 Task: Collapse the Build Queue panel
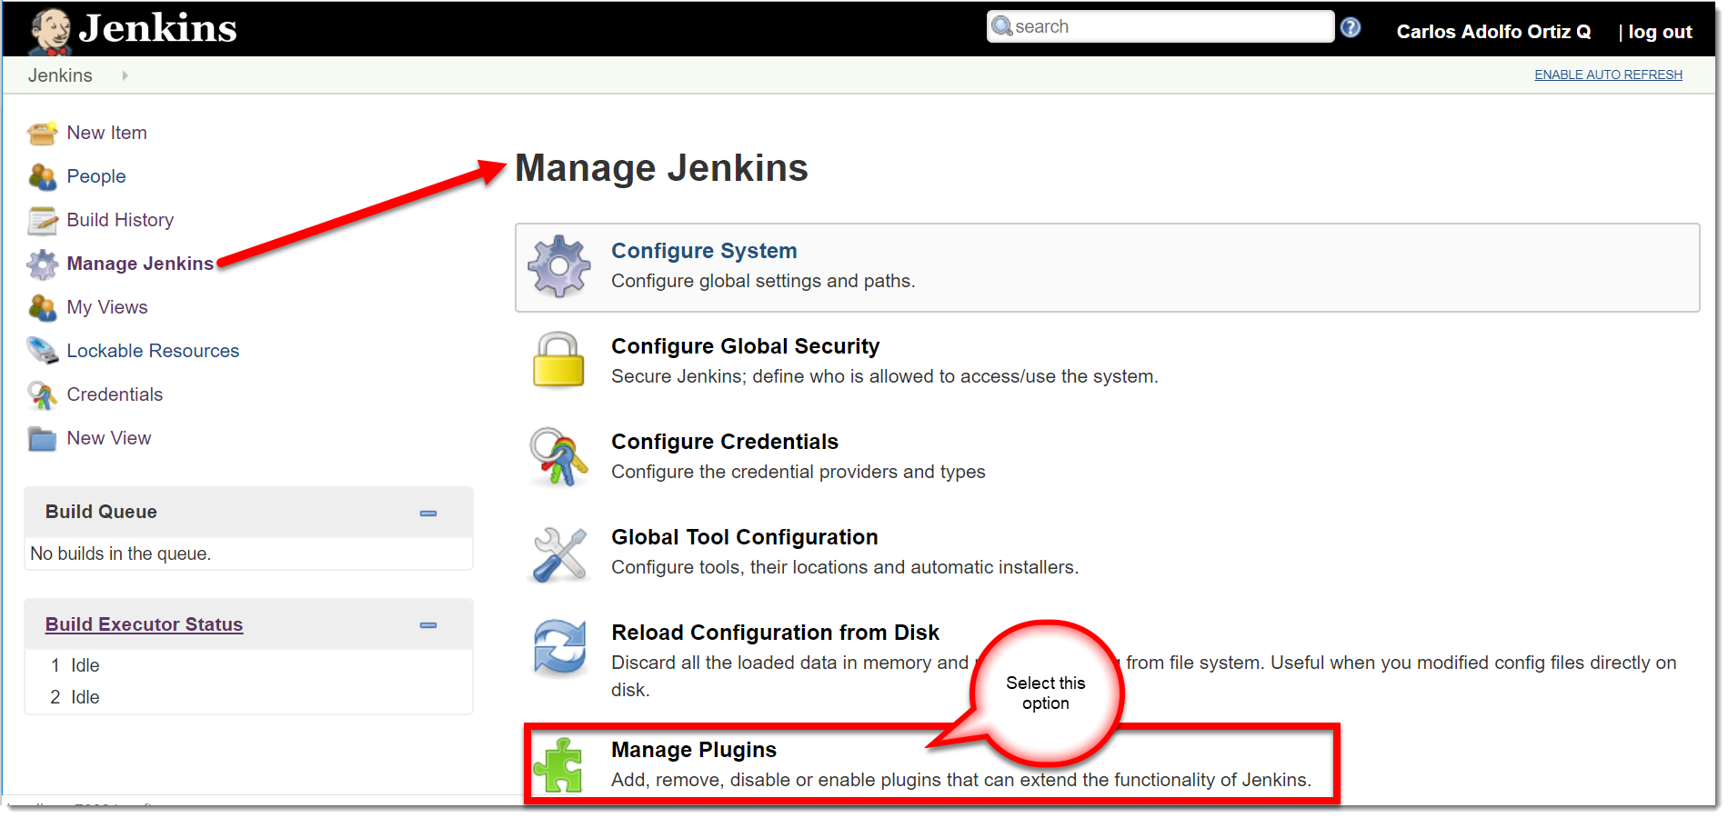[x=428, y=514]
